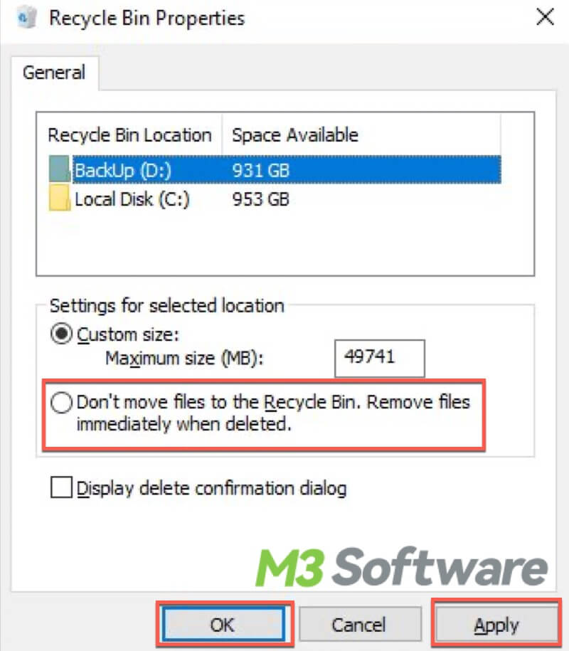Viewport: 569px width, 651px height.
Task: Click the Apply button
Action: (x=496, y=625)
